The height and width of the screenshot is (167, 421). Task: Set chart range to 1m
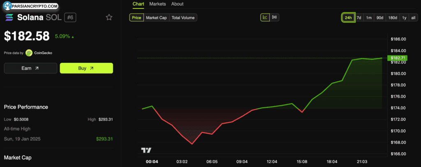point(369,18)
